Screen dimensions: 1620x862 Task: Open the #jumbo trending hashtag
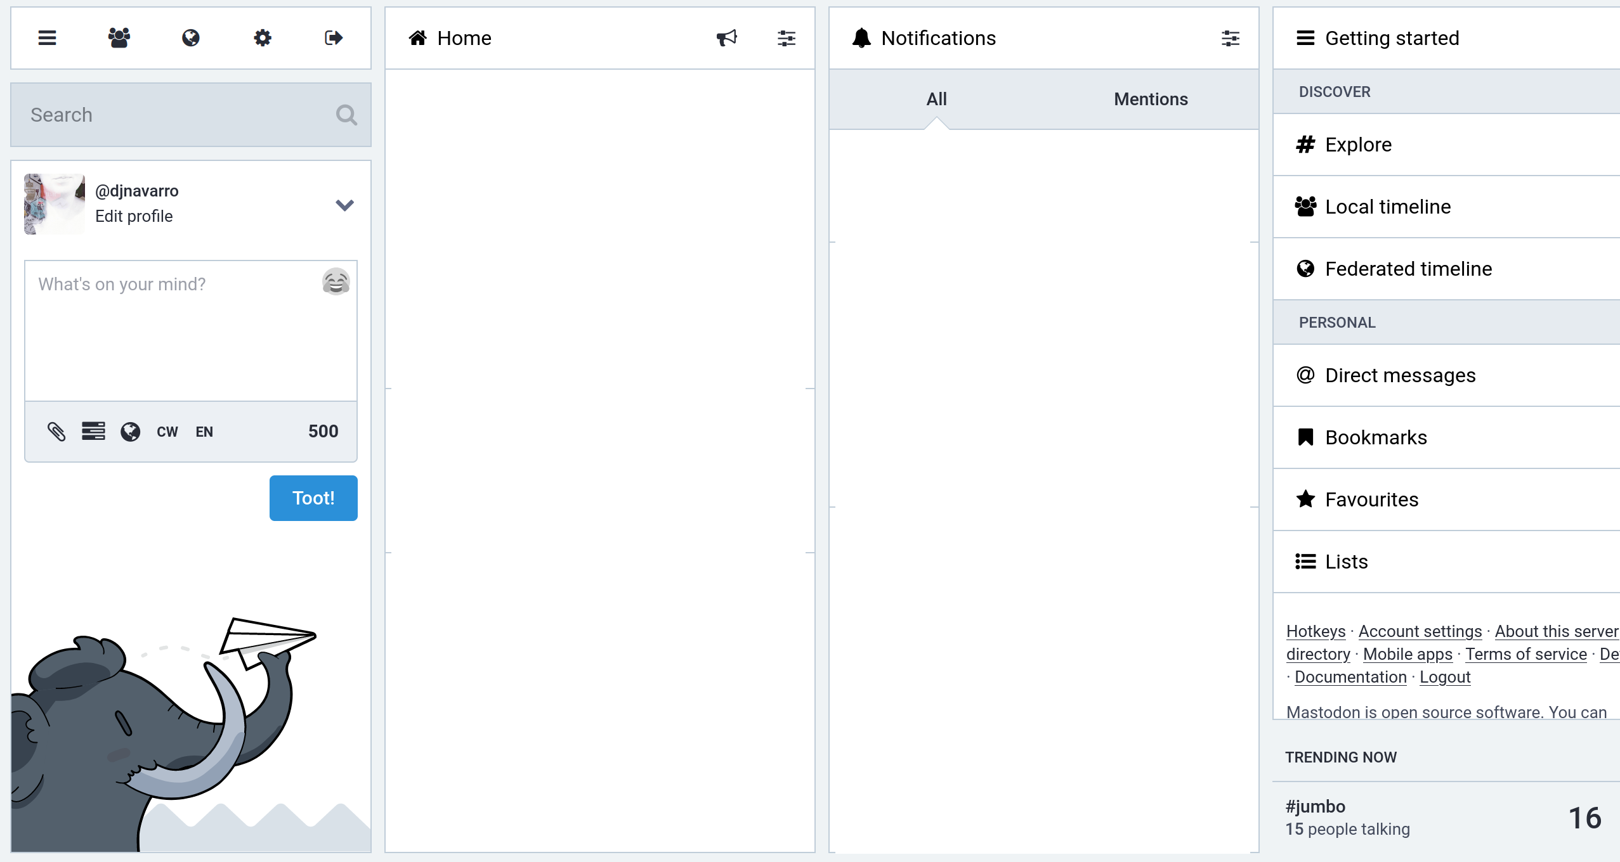click(x=1316, y=806)
